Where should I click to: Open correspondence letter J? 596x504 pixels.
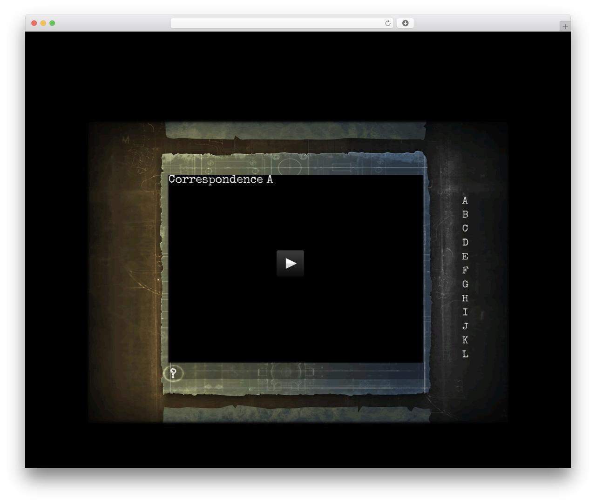(465, 326)
